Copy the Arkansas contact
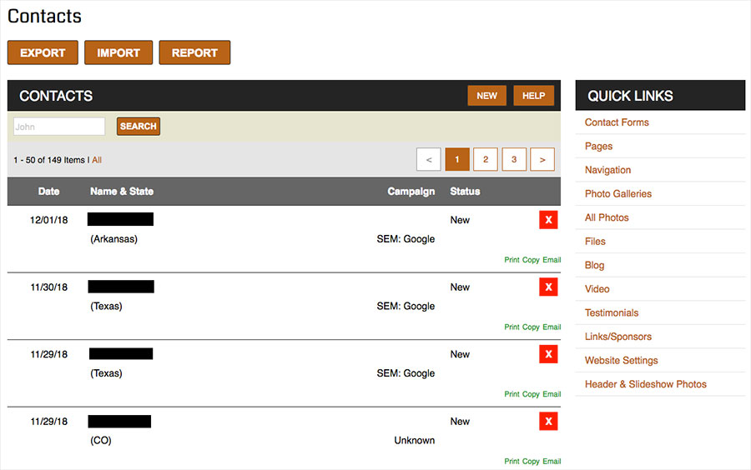This screenshot has width=751, height=470. pyautogui.click(x=531, y=260)
